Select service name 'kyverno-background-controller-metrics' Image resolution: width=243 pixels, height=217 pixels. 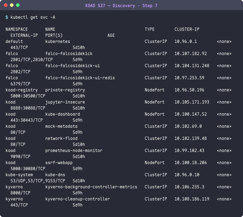click(x=91, y=187)
